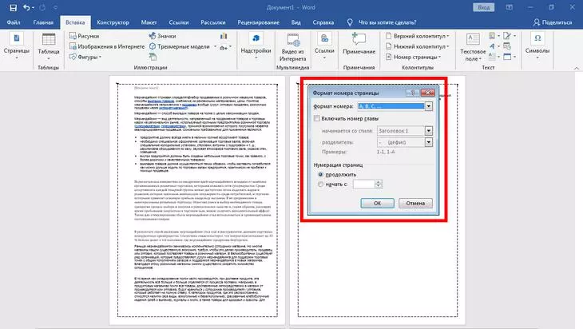
Task: Select the начать с radio button
Action: pos(321,183)
